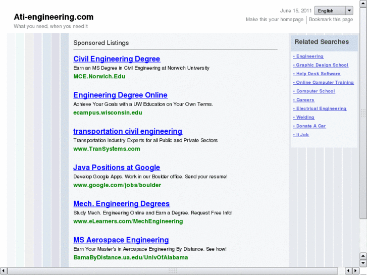Viewport: 367px width, 275px height.
Task: Select Graphic Design School related search
Action: tap(321, 65)
